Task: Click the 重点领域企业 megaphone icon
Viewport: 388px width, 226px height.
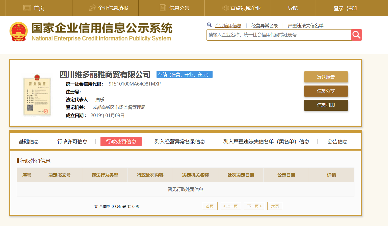Action: click(x=225, y=8)
